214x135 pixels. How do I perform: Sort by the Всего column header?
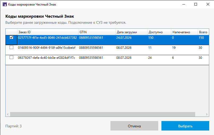[x=203, y=32]
